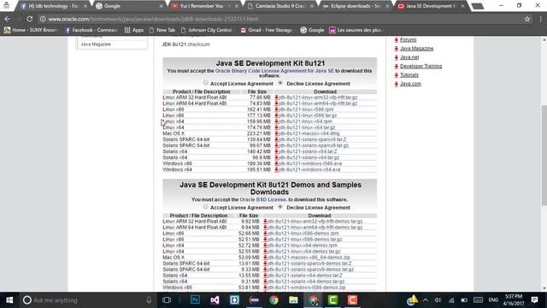Click the page vertical scrollbar thumb
The image size is (547, 308).
coord(544,156)
